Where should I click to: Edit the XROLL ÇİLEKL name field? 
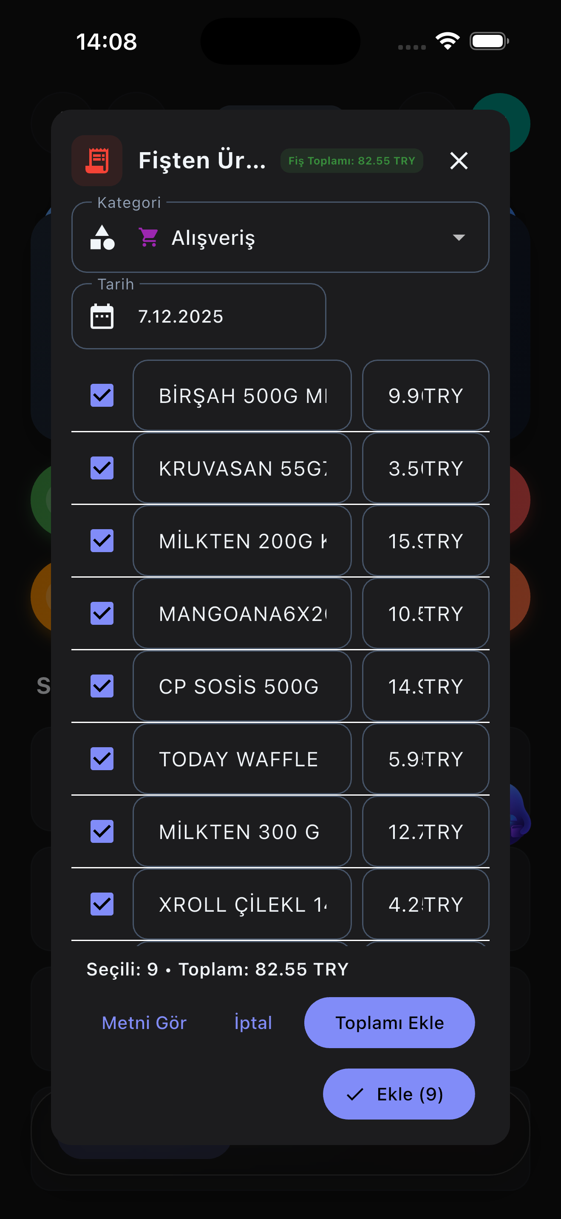pyautogui.click(x=242, y=904)
